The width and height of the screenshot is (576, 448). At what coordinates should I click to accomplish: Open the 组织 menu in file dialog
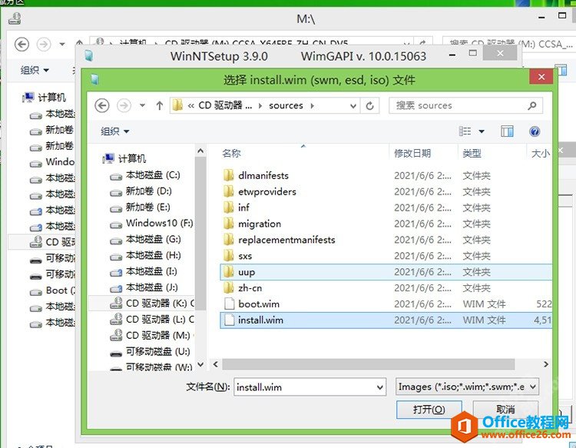[x=114, y=131]
